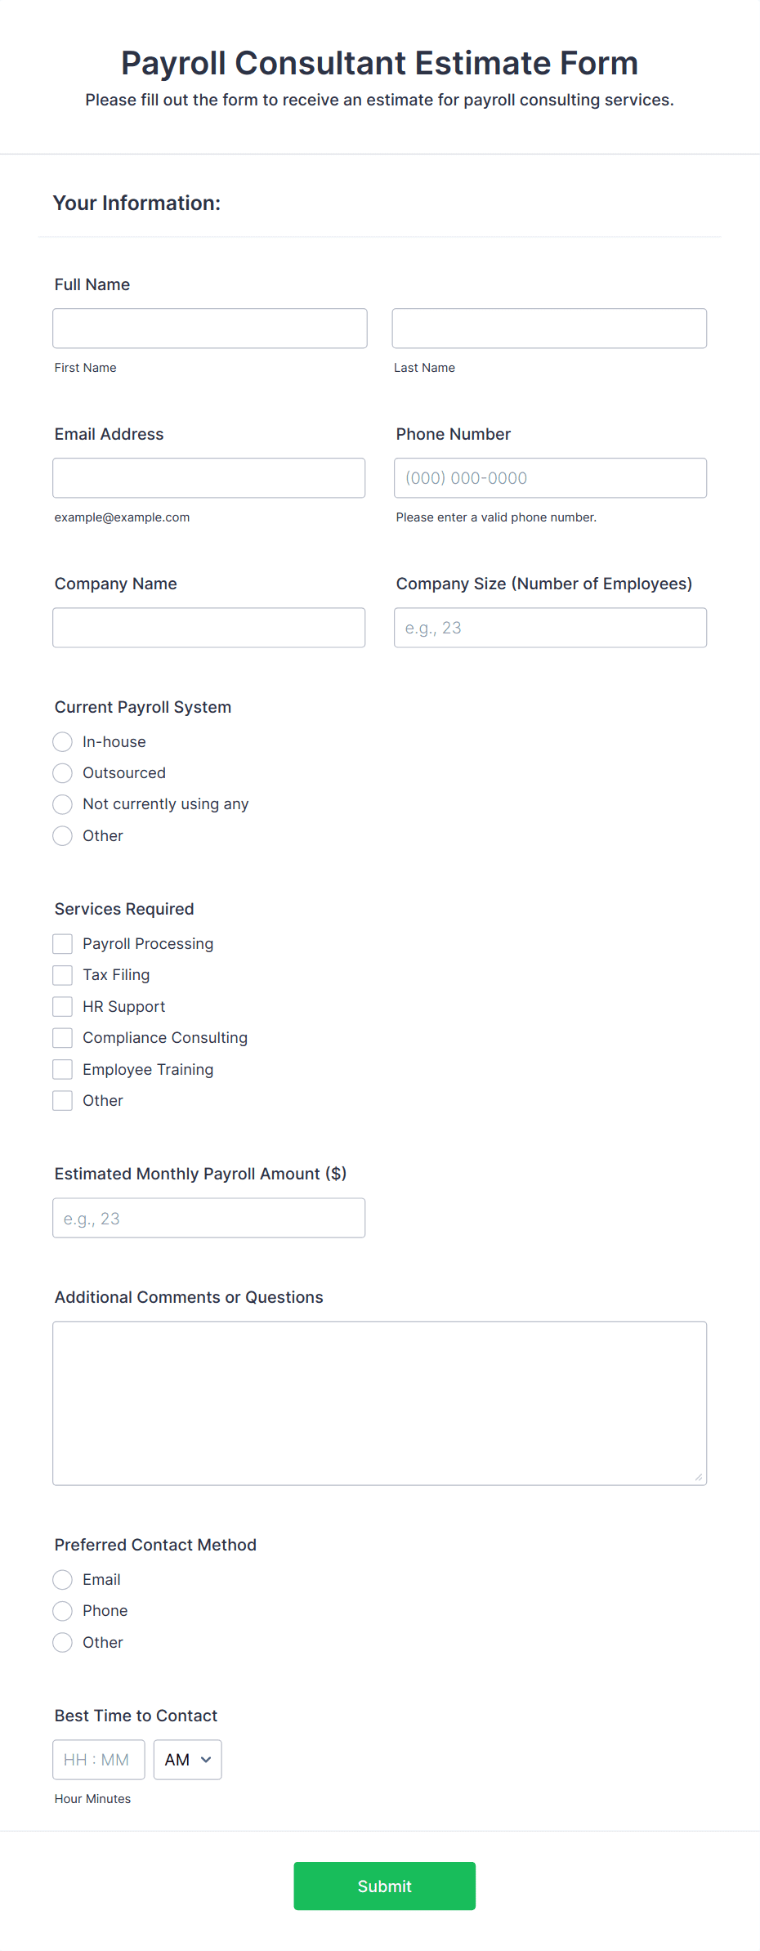Select Email as preferred contact method
The width and height of the screenshot is (760, 1951).
click(x=62, y=1579)
